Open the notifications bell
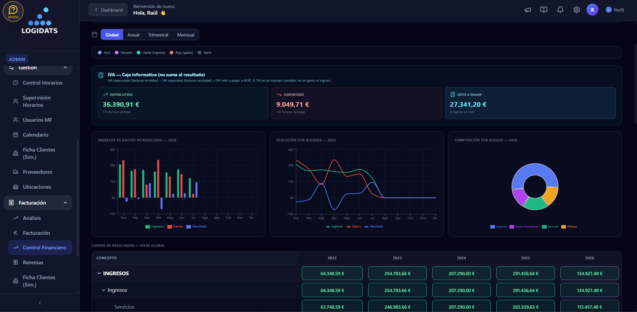Screen dimensions: 637x312 tap(560, 10)
